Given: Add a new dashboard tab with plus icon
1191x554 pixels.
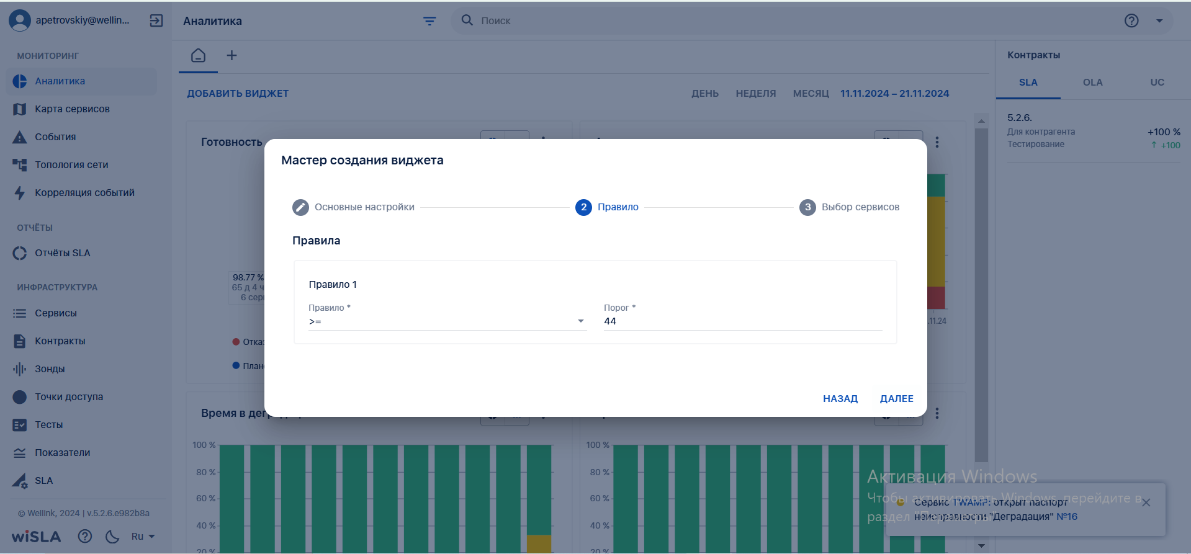Looking at the screenshot, I should click(231, 55).
